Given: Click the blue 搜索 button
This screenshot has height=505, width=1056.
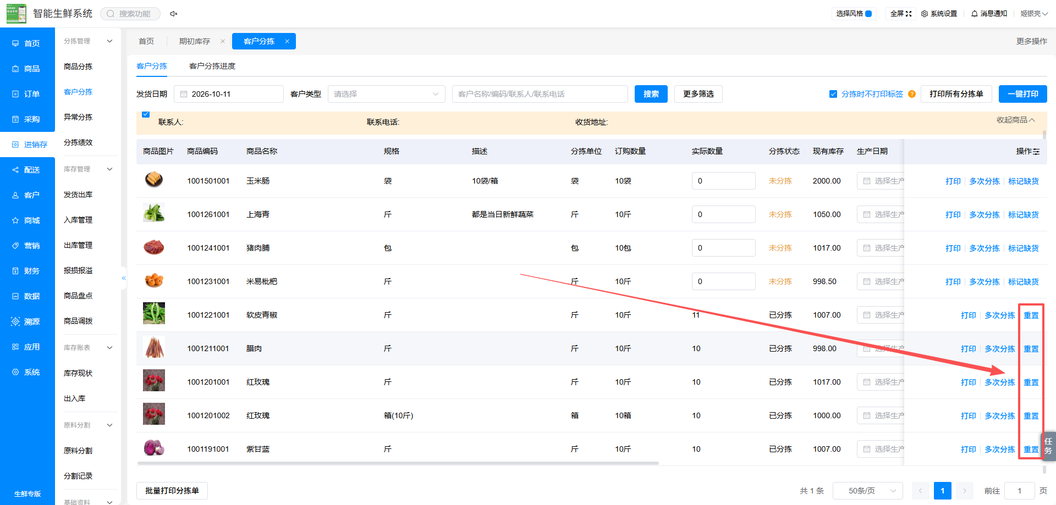Looking at the screenshot, I should point(651,94).
